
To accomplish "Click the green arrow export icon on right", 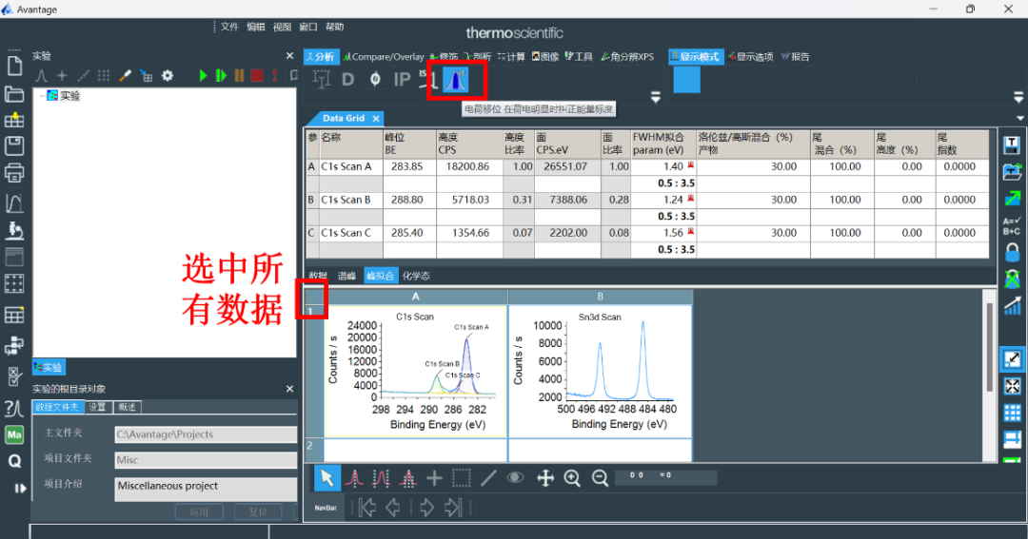I will [1012, 199].
